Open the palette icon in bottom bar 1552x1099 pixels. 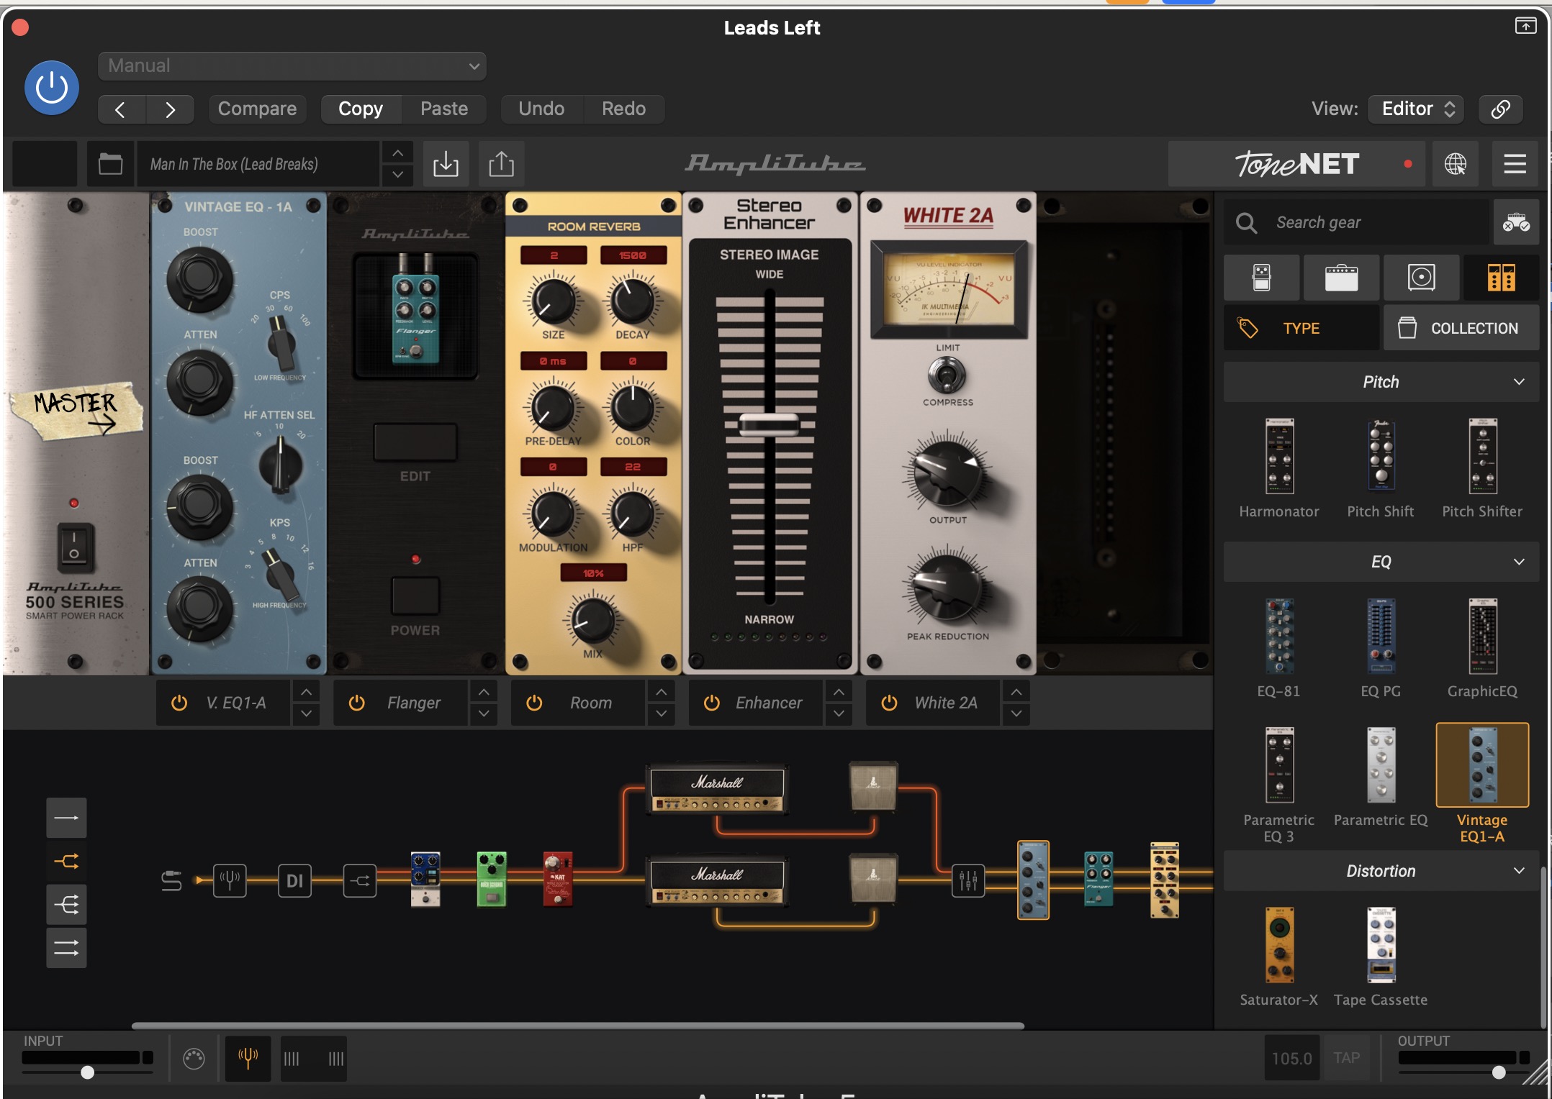tap(194, 1058)
